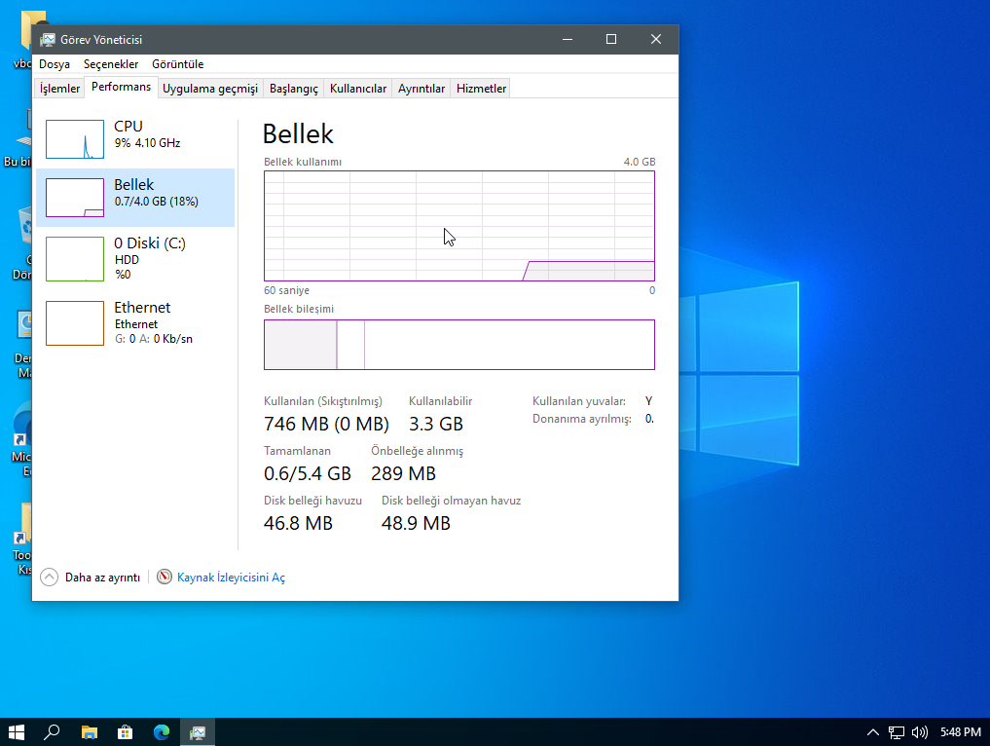This screenshot has height=746, width=990.
Task: Select the Ethernet graph thumbnail
Action: point(75,323)
